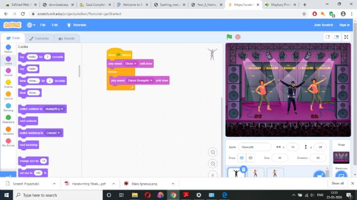Screen dimensions: 357x200
Task: Select the Stage backdrop thumbnail
Action: coord(341,158)
